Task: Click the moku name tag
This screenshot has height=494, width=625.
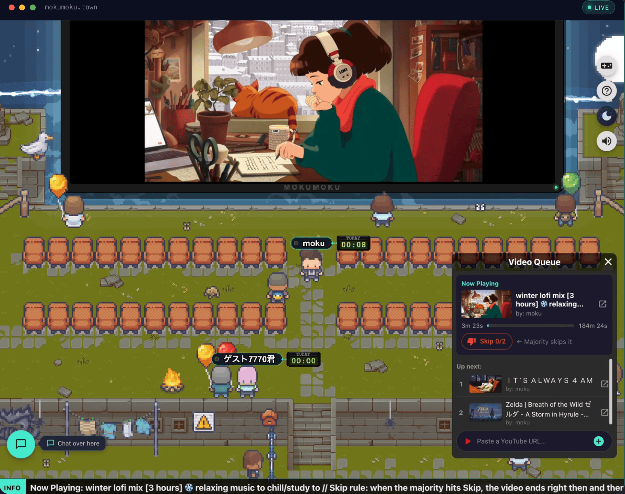Action: point(311,243)
